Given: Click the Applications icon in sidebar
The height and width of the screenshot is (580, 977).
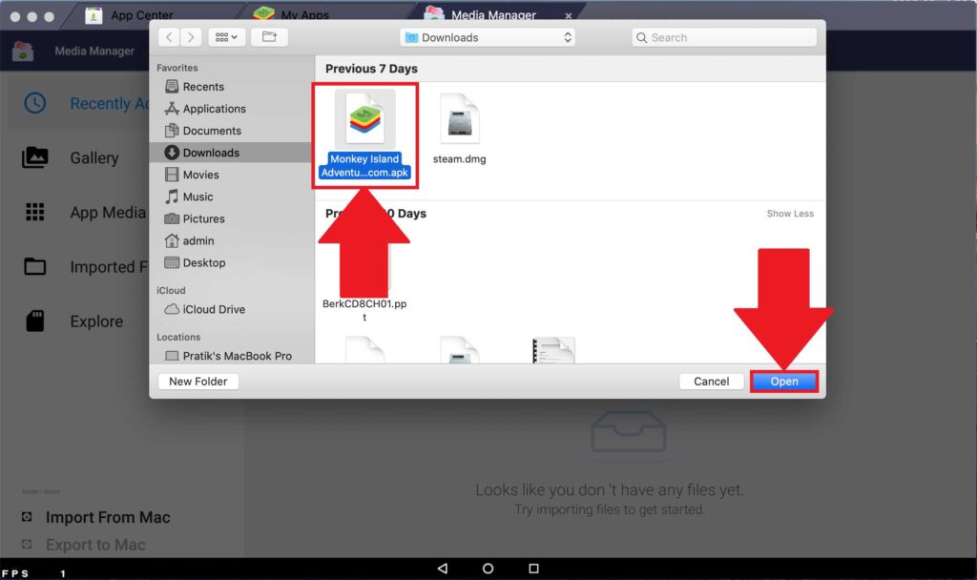Looking at the screenshot, I should tap(172, 109).
